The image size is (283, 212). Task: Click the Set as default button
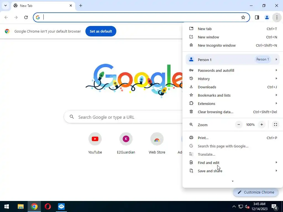pos(101,31)
